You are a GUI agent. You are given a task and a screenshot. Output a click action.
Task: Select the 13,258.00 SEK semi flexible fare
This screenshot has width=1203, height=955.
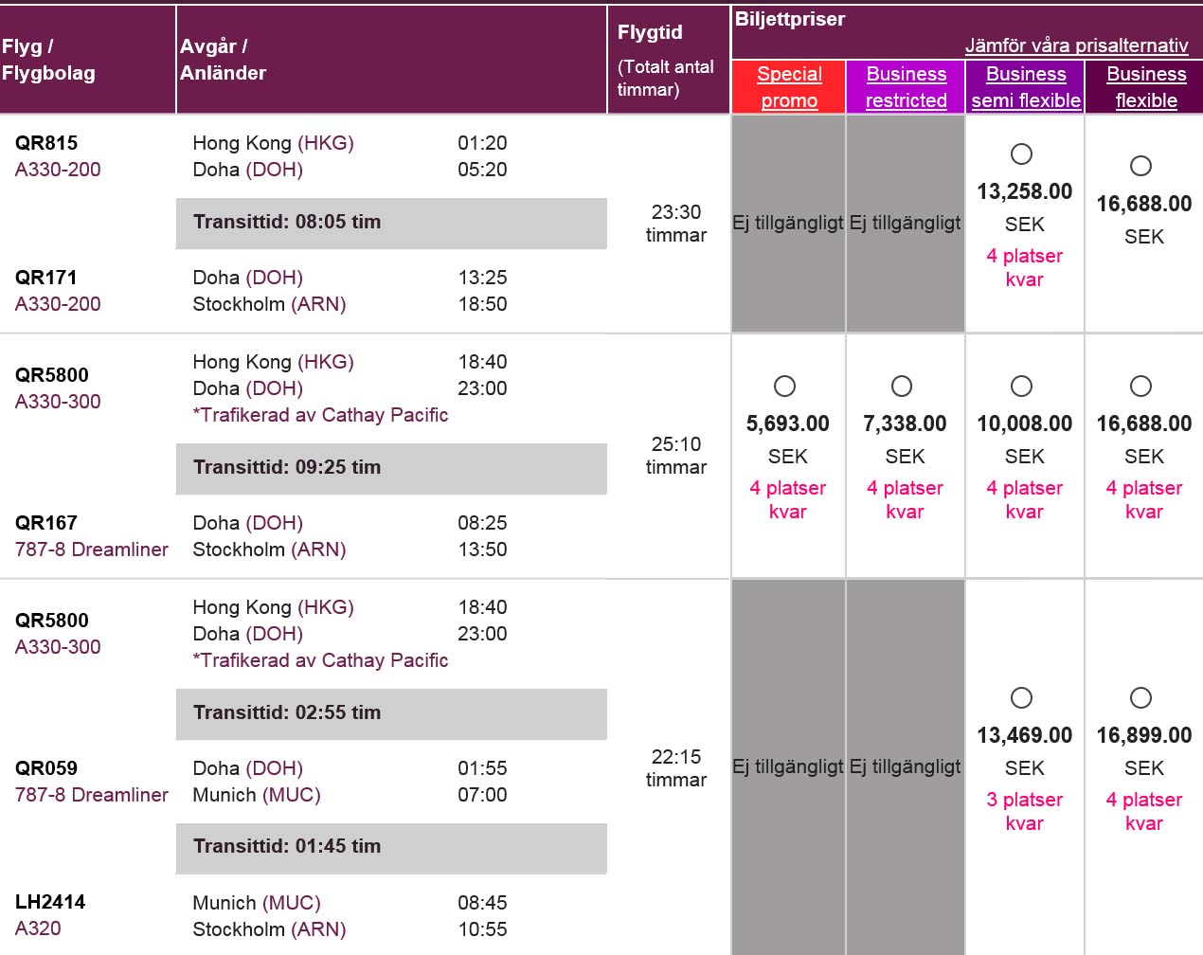pos(1021,153)
